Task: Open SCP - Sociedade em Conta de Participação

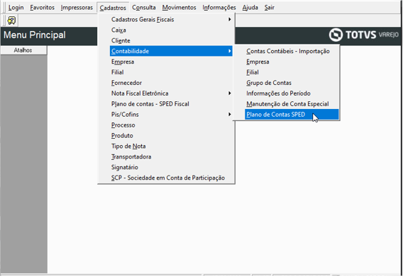Action: [x=171, y=178]
